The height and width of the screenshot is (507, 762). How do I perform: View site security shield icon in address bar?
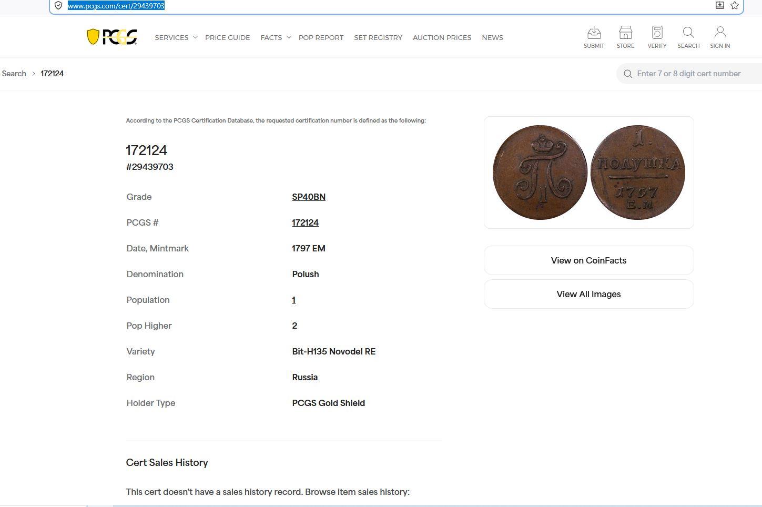coord(58,5)
